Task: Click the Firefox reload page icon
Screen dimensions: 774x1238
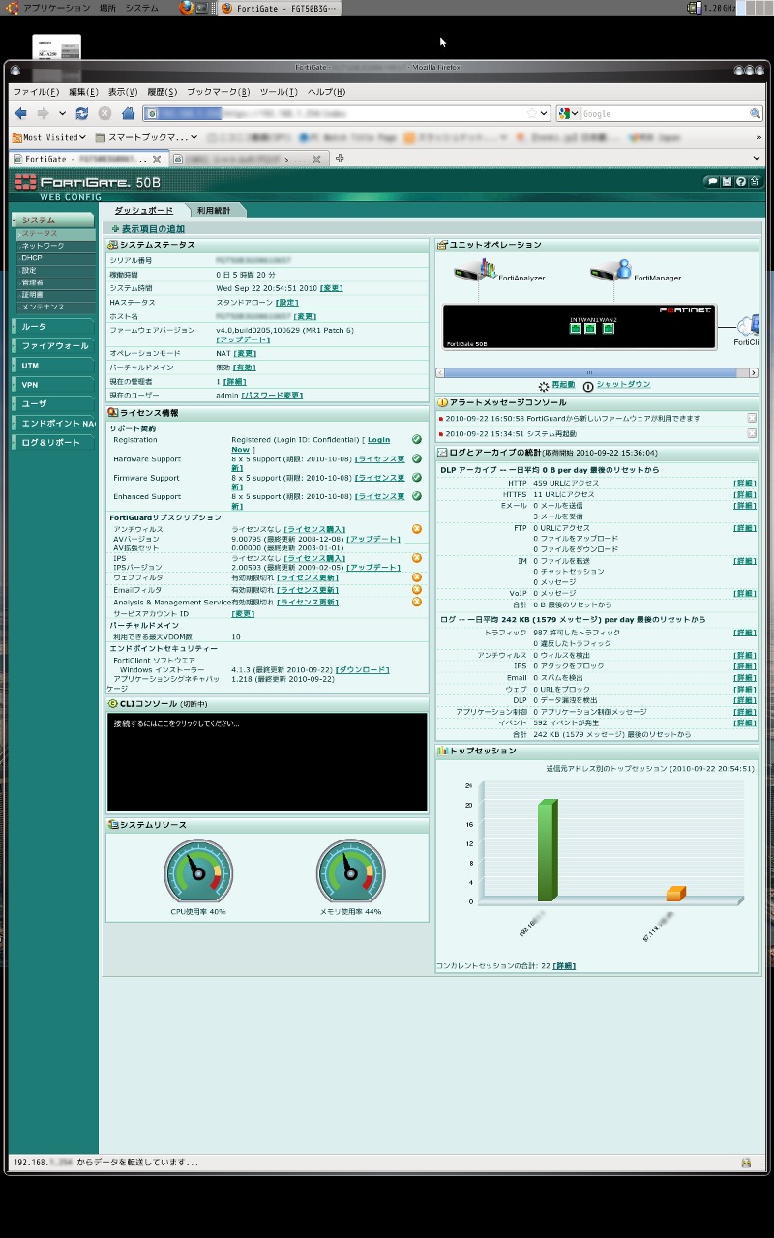Action: tap(82, 113)
